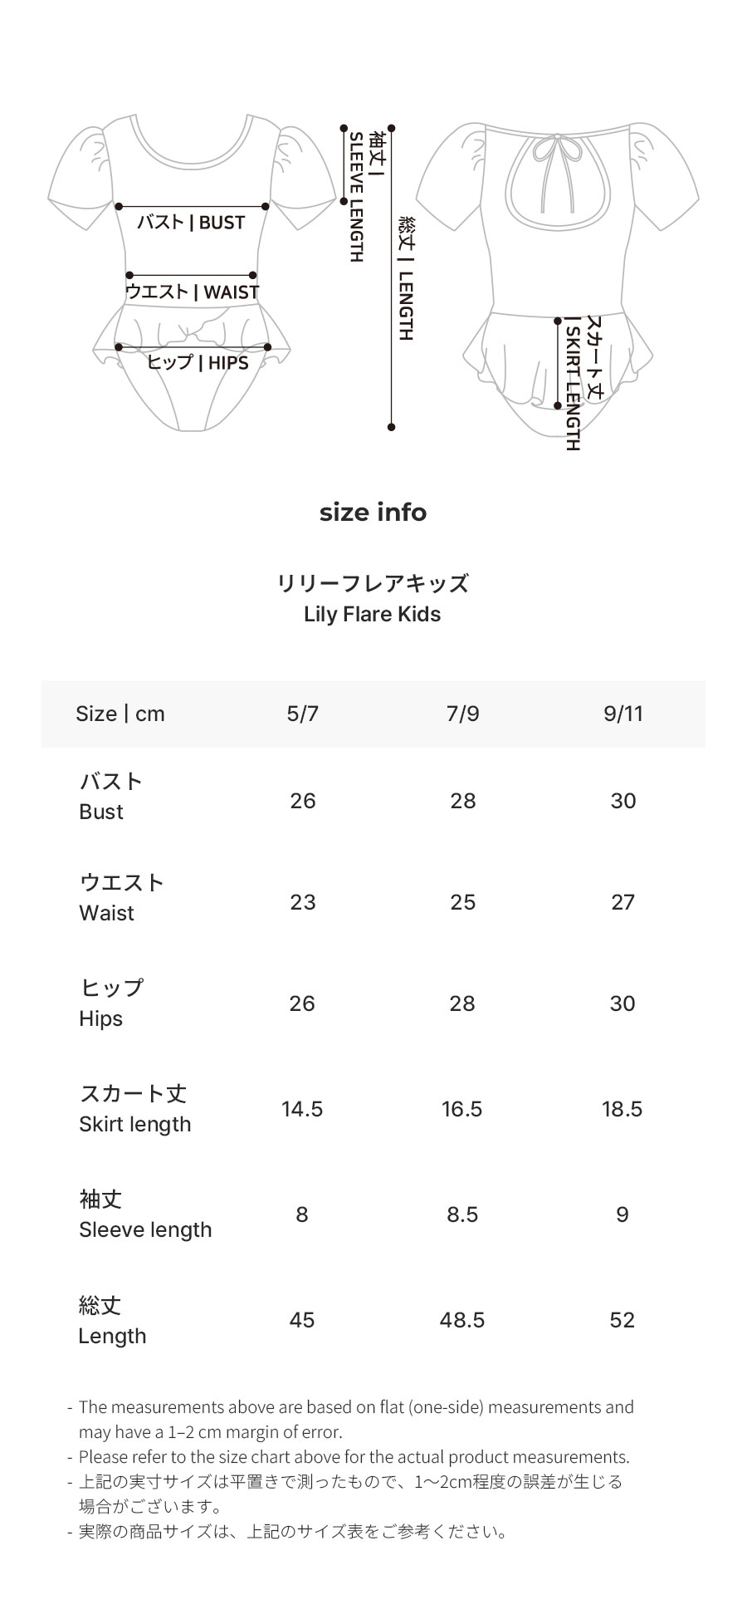747x1624 pixels.
Task: Select the 9/11 size column header
Action: [623, 714]
